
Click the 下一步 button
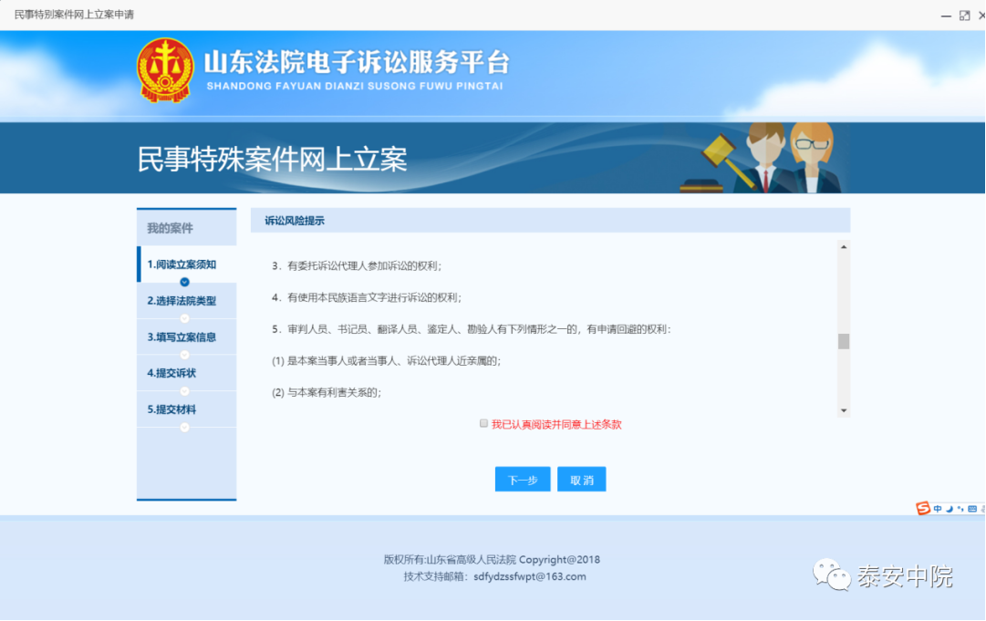point(523,480)
